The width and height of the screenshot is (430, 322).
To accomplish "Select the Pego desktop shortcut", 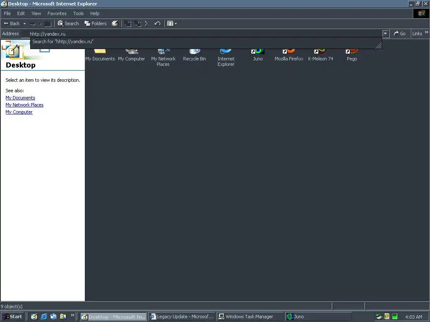I will 352,55.
